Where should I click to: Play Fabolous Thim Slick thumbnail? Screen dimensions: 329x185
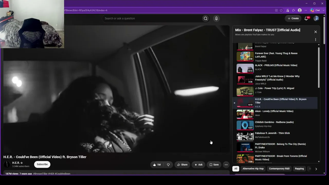point(245,136)
